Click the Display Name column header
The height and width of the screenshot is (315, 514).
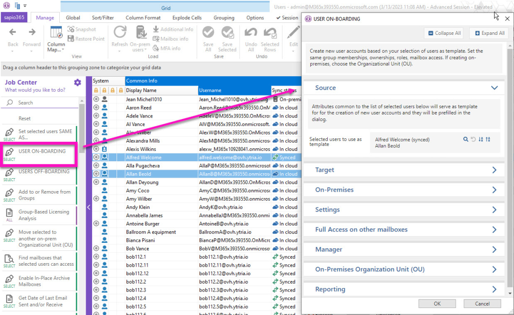click(x=161, y=91)
